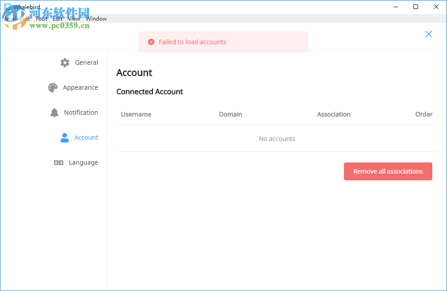
Task: Click the Language translate icon
Action: 58,162
